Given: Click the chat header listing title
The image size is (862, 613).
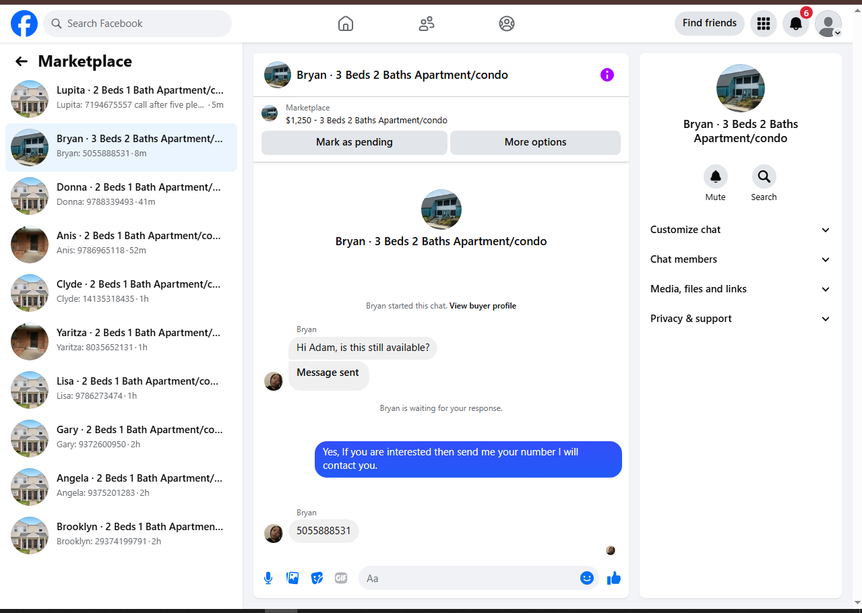Looking at the screenshot, I should (402, 75).
